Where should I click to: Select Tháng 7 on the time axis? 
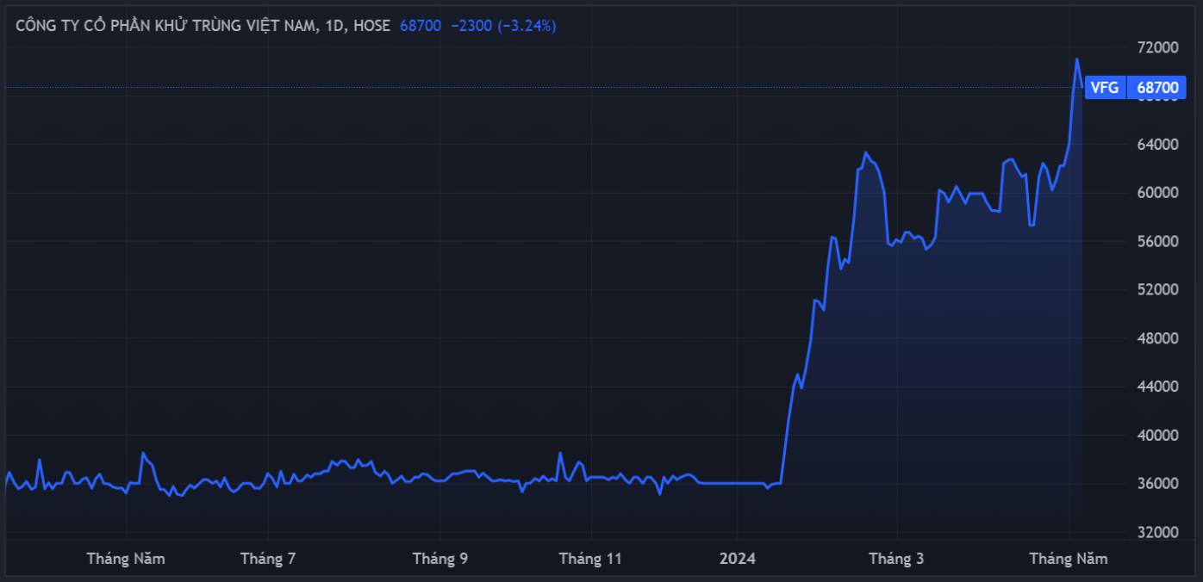coord(268,559)
